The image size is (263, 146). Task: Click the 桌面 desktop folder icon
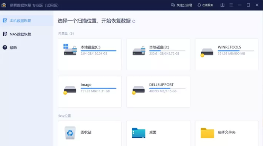(x=138, y=133)
